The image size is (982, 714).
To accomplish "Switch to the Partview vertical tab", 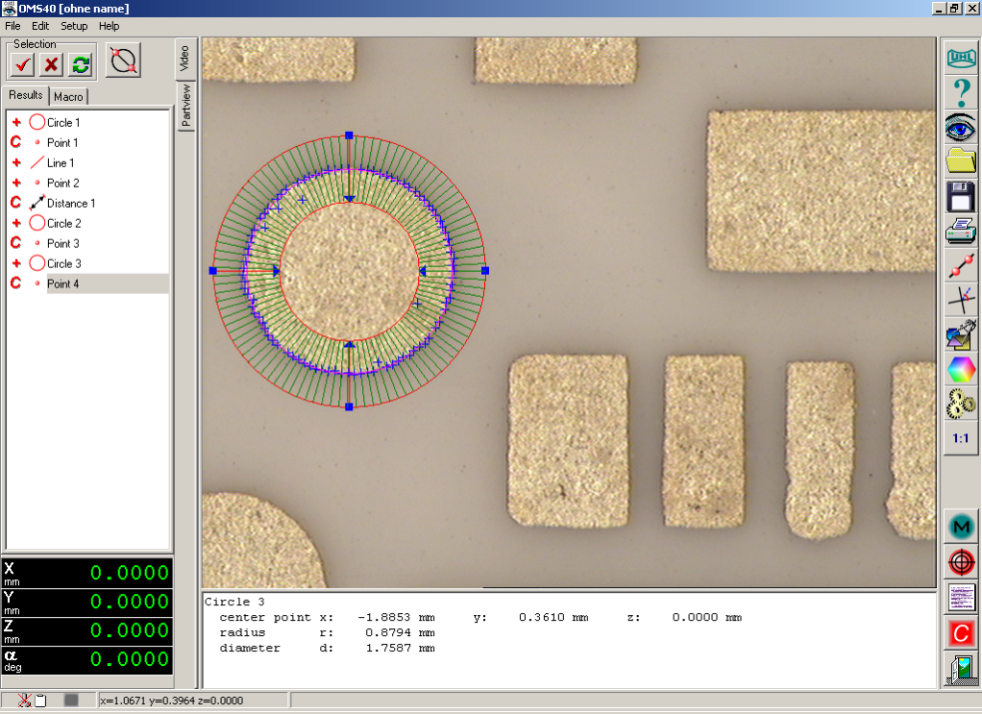I will (186, 106).
